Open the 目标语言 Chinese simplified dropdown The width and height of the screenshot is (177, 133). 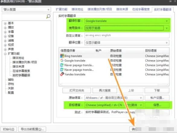pyautogui.click(x=114, y=105)
